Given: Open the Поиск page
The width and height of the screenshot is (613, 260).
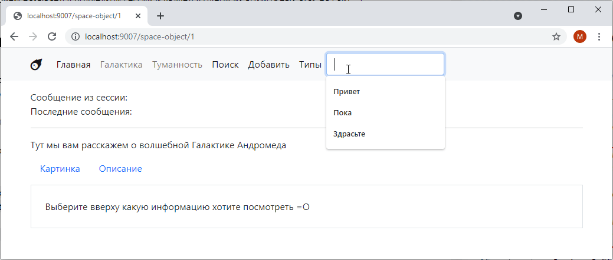Looking at the screenshot, I should tap(225, 65).
